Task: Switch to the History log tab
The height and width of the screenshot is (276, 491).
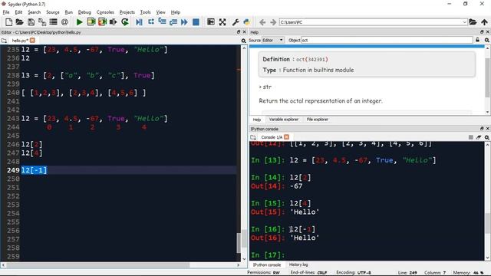Action: click(x=298, y=264)
